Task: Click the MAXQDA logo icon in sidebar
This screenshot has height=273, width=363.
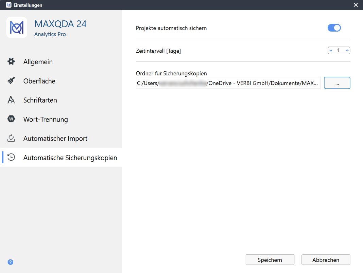Action: point(17,28)
